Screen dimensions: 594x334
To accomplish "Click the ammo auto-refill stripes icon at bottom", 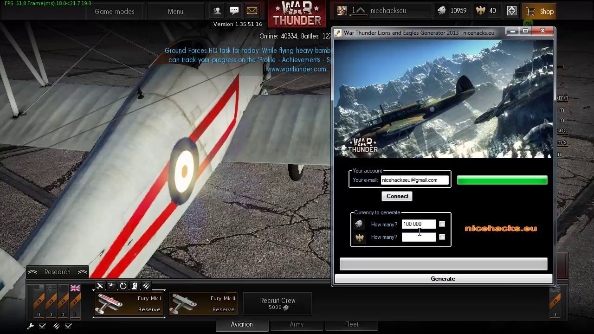I will coord(57,326).
